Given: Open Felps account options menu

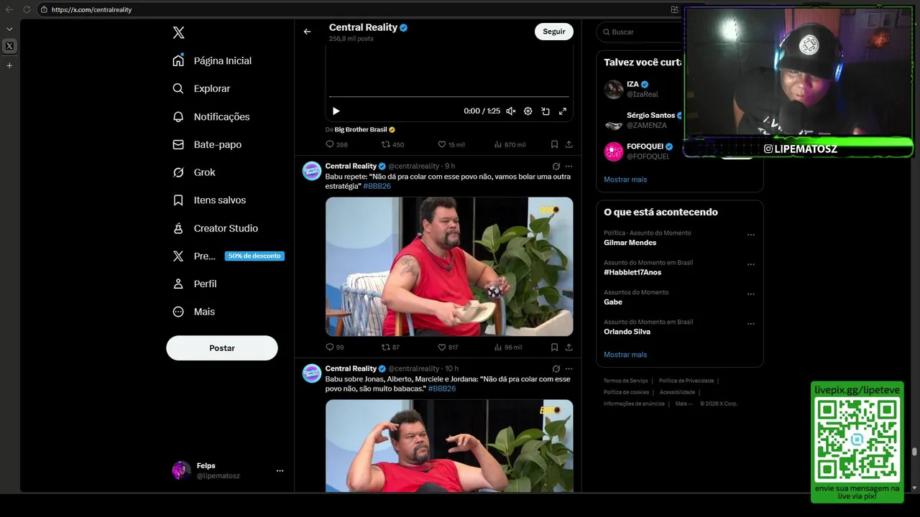Looking at the screenshot, I should click(280, 470).
